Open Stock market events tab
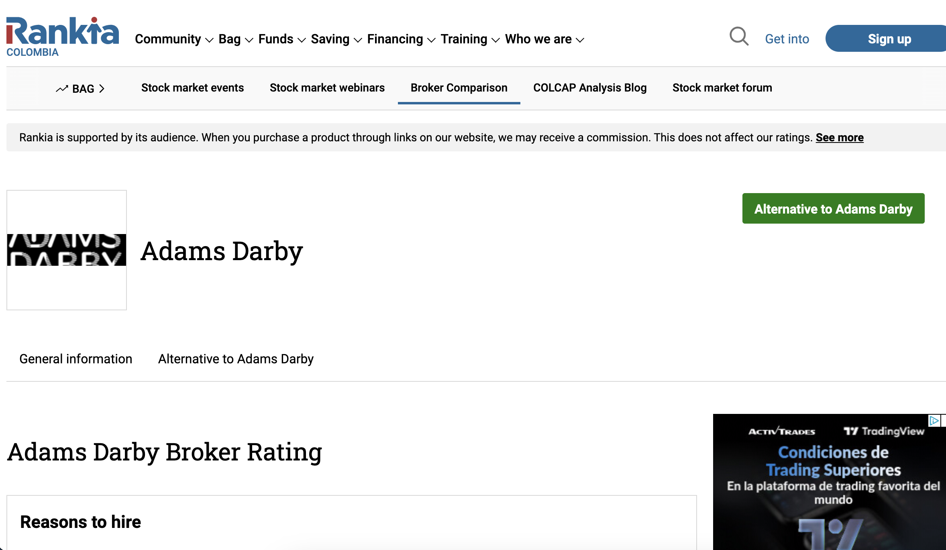Viewport: 946px width, 550px height. [192, 88]
